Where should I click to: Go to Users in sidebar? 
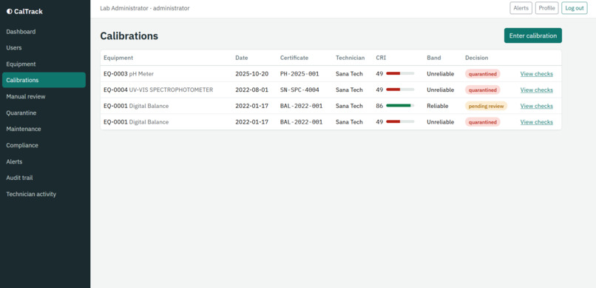[x=14, y=48]
